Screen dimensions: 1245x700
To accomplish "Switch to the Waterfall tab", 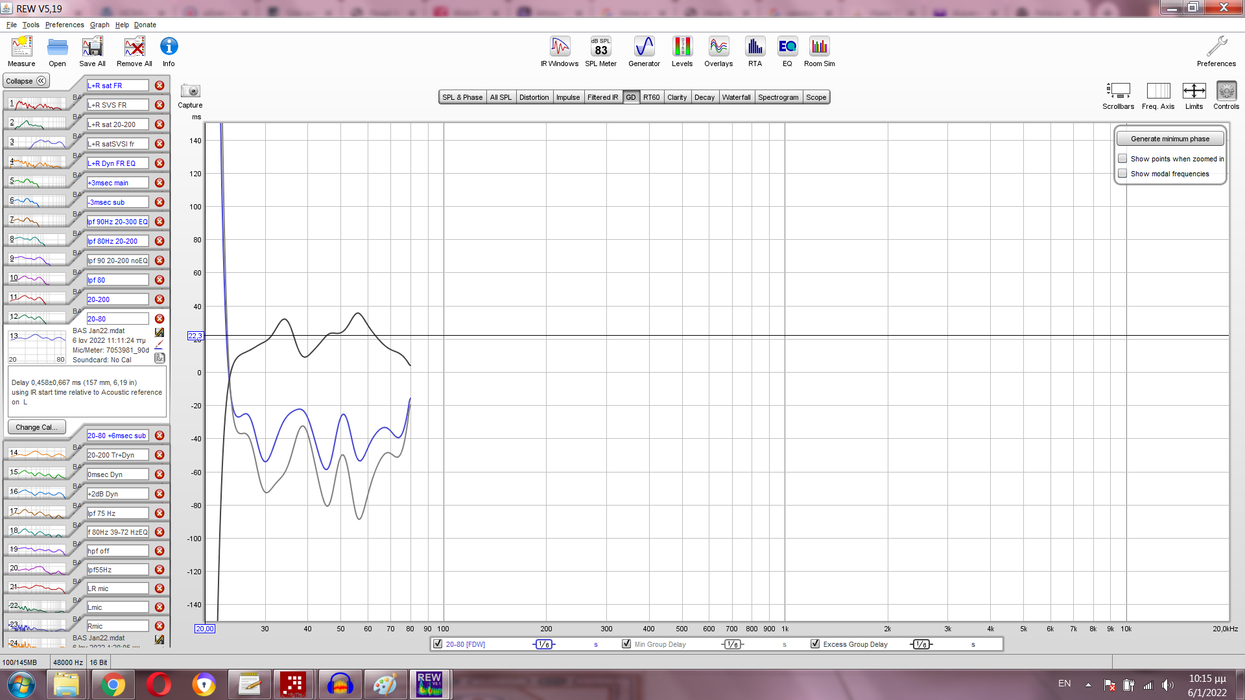I will pyautogui.click(x=736, y=97).
